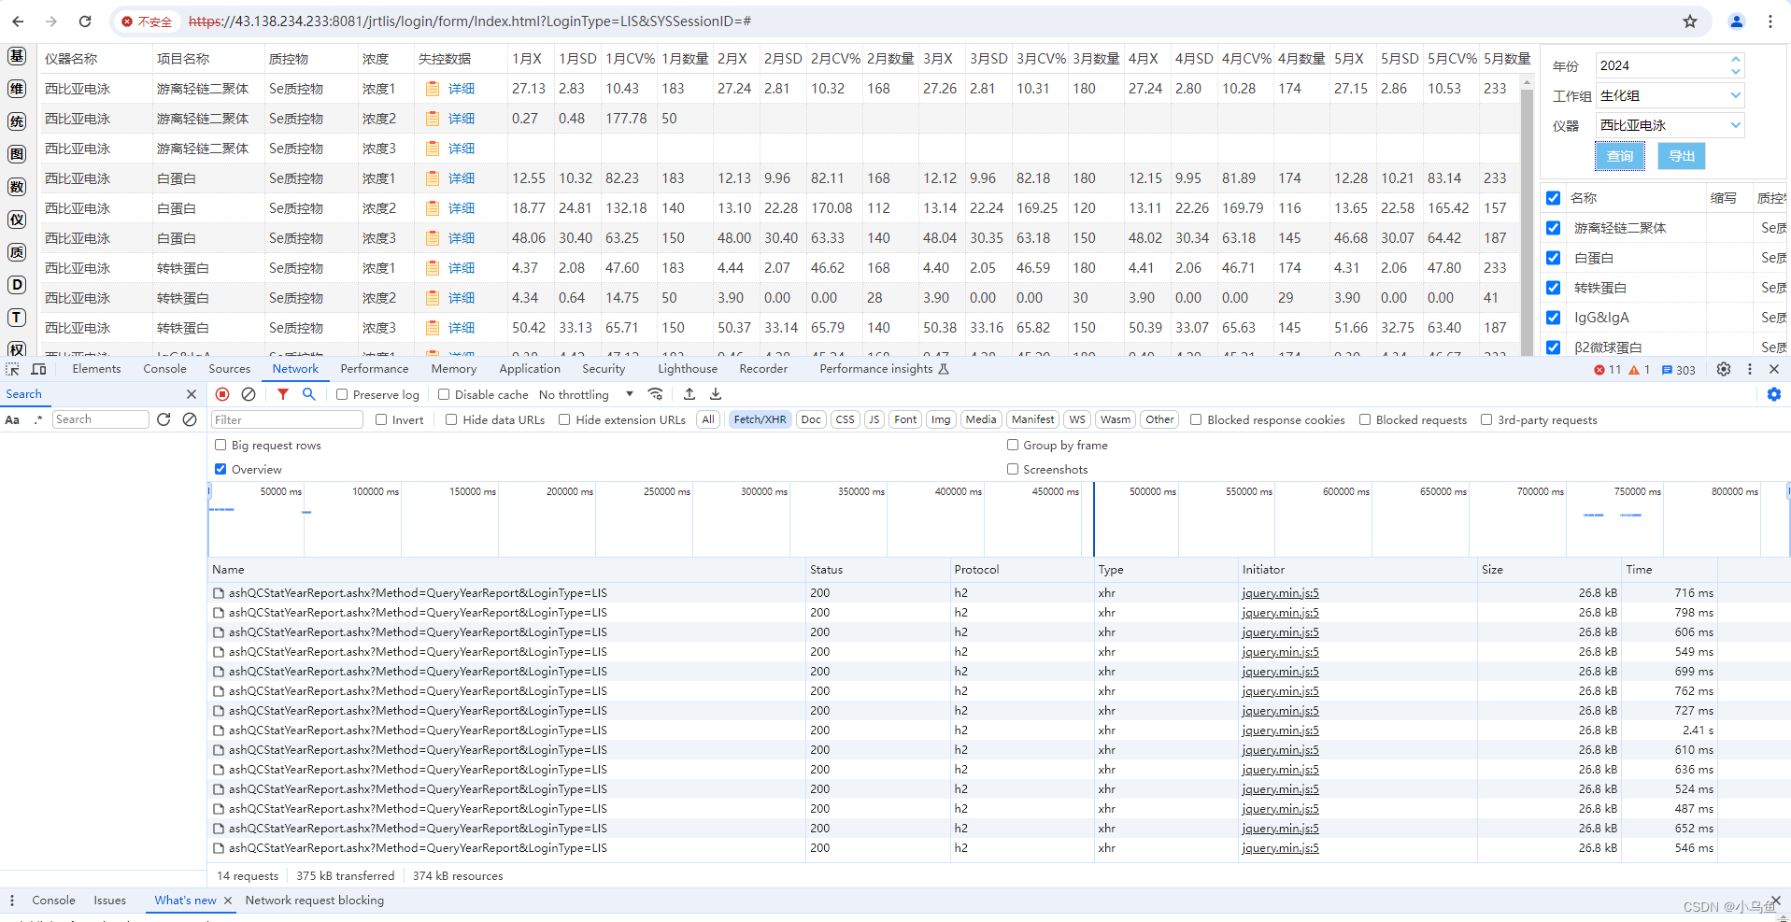
Task: Click the 查询 button
Action: click(x=1620, y=156)
